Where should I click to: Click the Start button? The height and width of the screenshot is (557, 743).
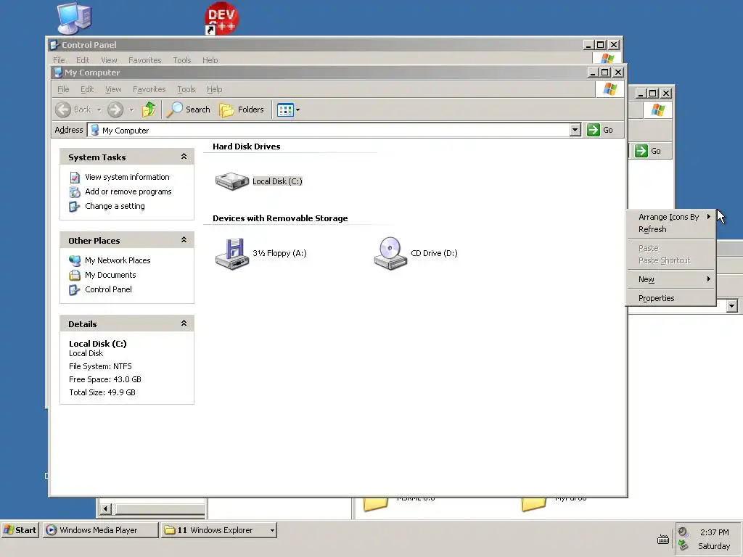(20, 530)
